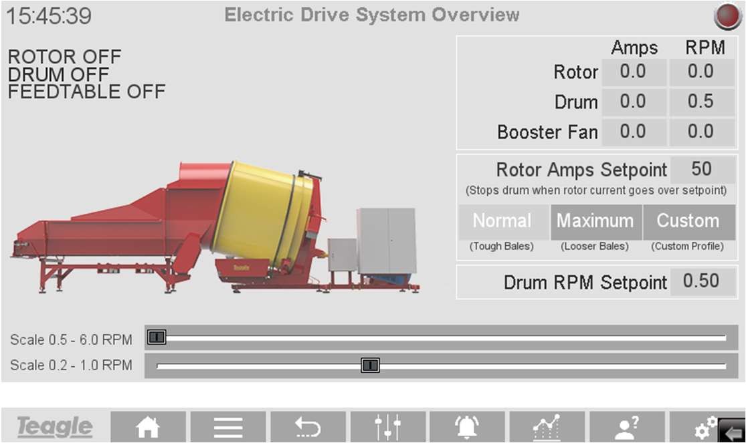Edit the Drum RPM Setpoint field

point(701,281)
